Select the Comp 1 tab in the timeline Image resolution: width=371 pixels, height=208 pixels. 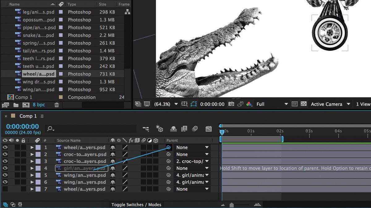pos(28,116)
